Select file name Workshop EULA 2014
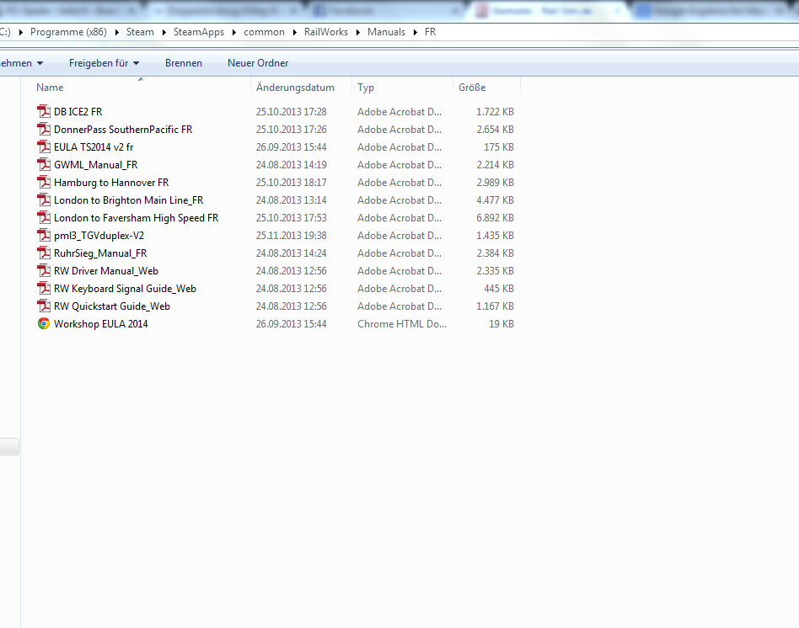This screenshot has height=628, width=799. point(101,323)
